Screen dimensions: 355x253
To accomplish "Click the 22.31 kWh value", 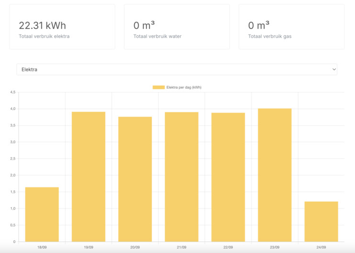I will [42, 25].
